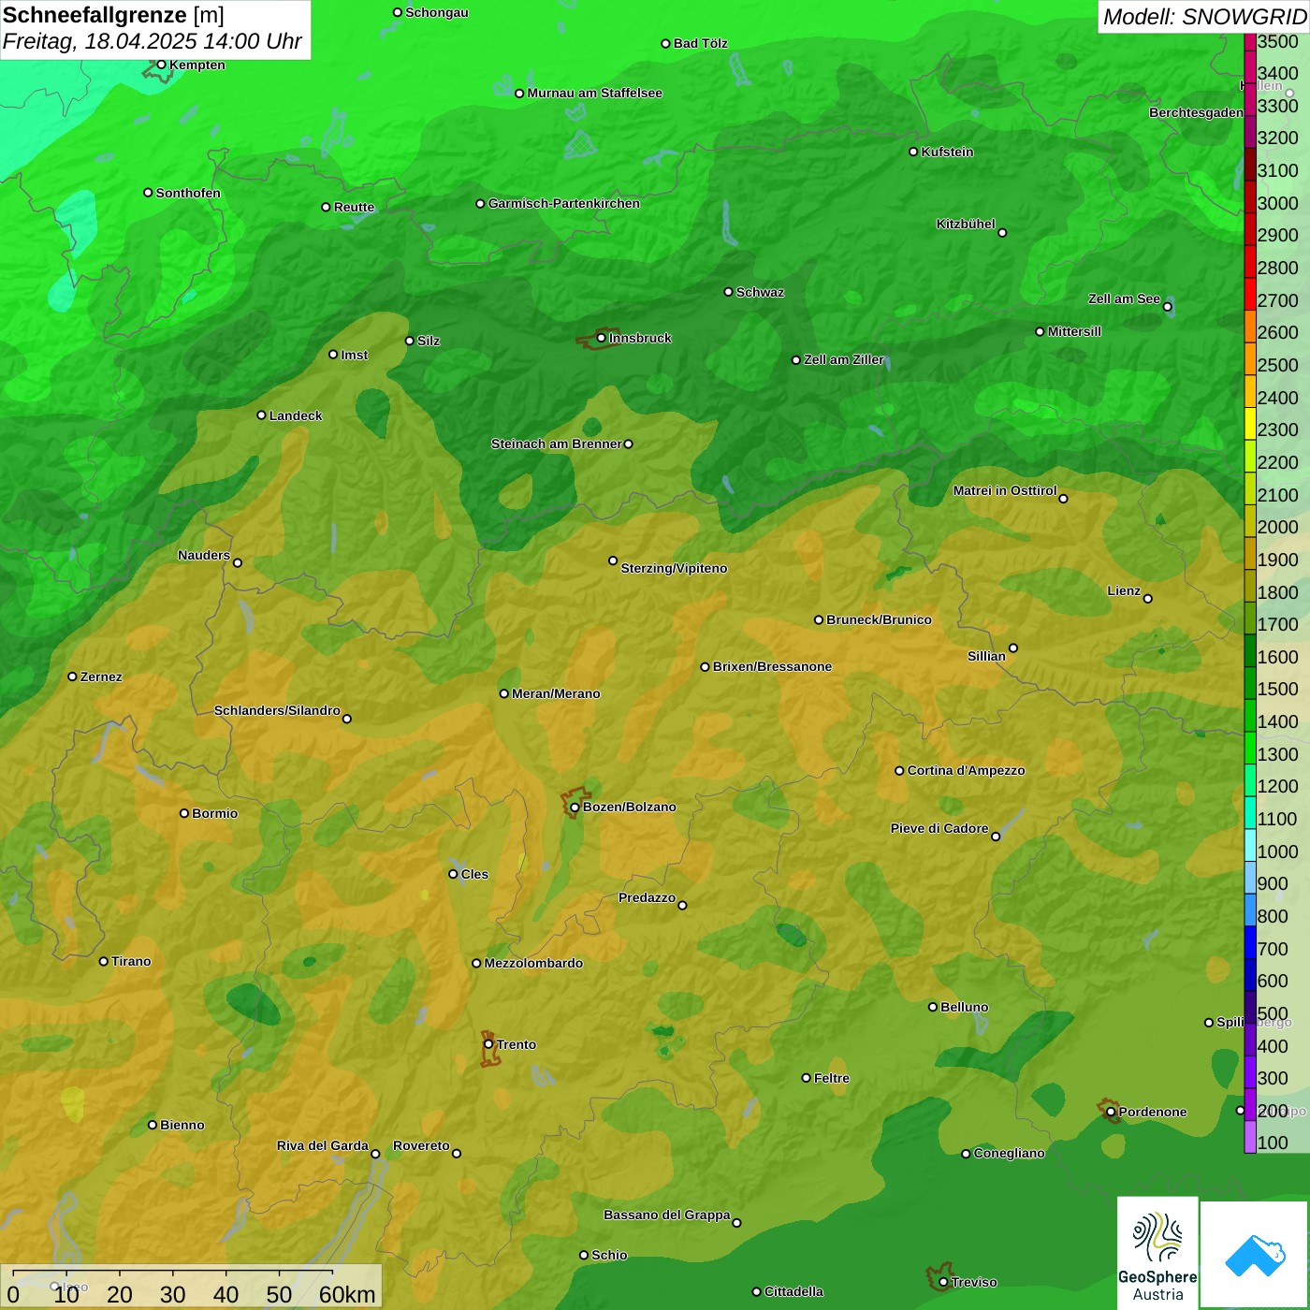Click the "Schlanders/Silandro" label
This screenshot has height=1310, width=1310.
point(277,710)
